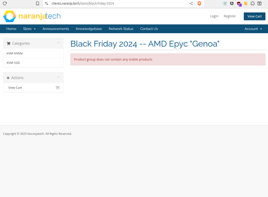The height and width of the screenshot is (197, 268).
Task: Go to Announcements in the navigation bar
Action: click(56, 29)
